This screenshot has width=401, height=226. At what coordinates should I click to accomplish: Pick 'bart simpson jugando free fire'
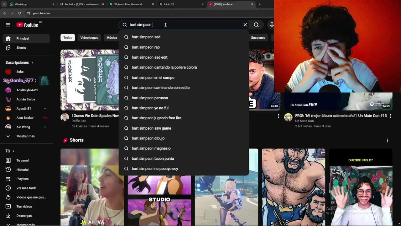point(184,118)
